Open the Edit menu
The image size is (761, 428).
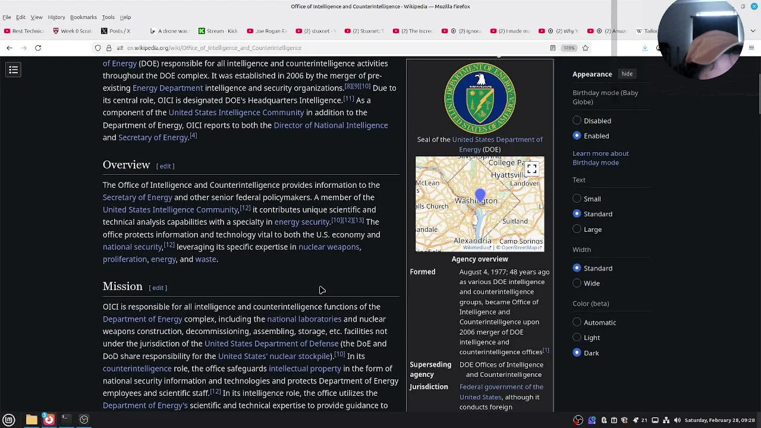21,17
